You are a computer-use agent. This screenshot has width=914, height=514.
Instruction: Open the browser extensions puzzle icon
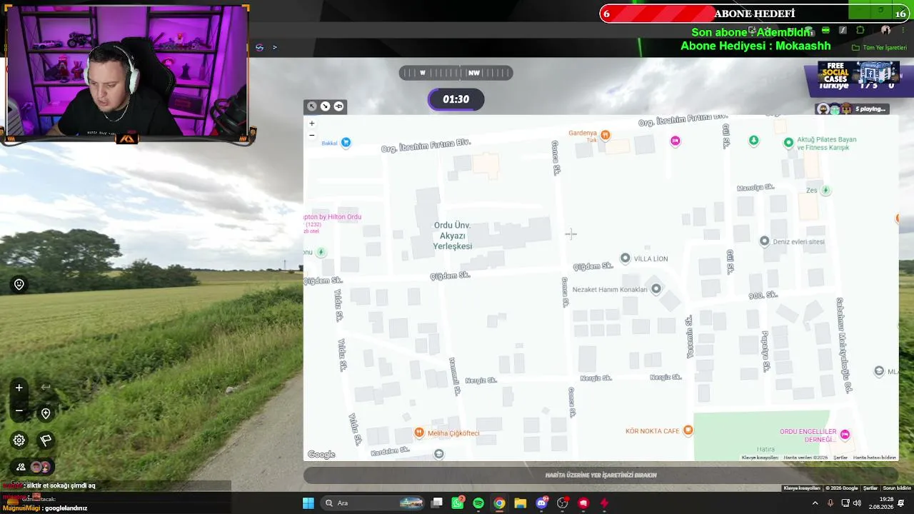(860, 31)
